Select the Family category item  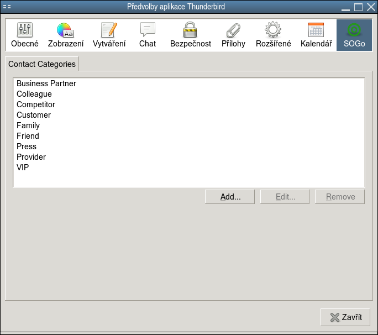point(28,125)
